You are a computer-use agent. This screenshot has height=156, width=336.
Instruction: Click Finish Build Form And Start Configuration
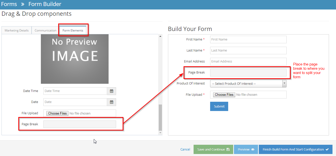[295, 149]
